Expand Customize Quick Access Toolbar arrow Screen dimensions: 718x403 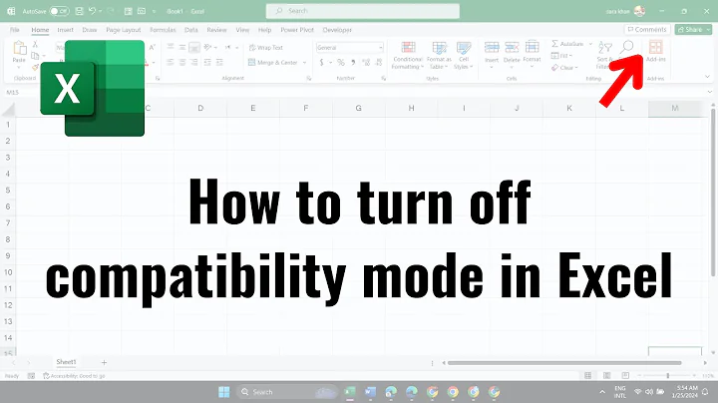(155, 11)
